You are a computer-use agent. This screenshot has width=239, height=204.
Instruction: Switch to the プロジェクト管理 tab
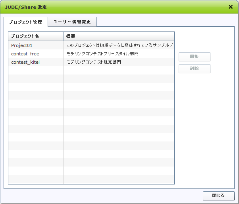coord(25,22)
